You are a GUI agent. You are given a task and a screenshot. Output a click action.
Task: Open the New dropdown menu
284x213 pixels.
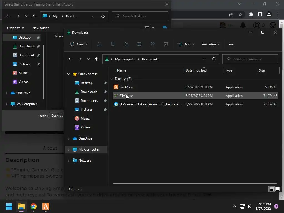click(79, 44)
